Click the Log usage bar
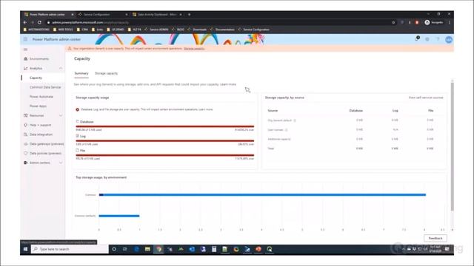This screenshot has width=474, height=266. 164,141
